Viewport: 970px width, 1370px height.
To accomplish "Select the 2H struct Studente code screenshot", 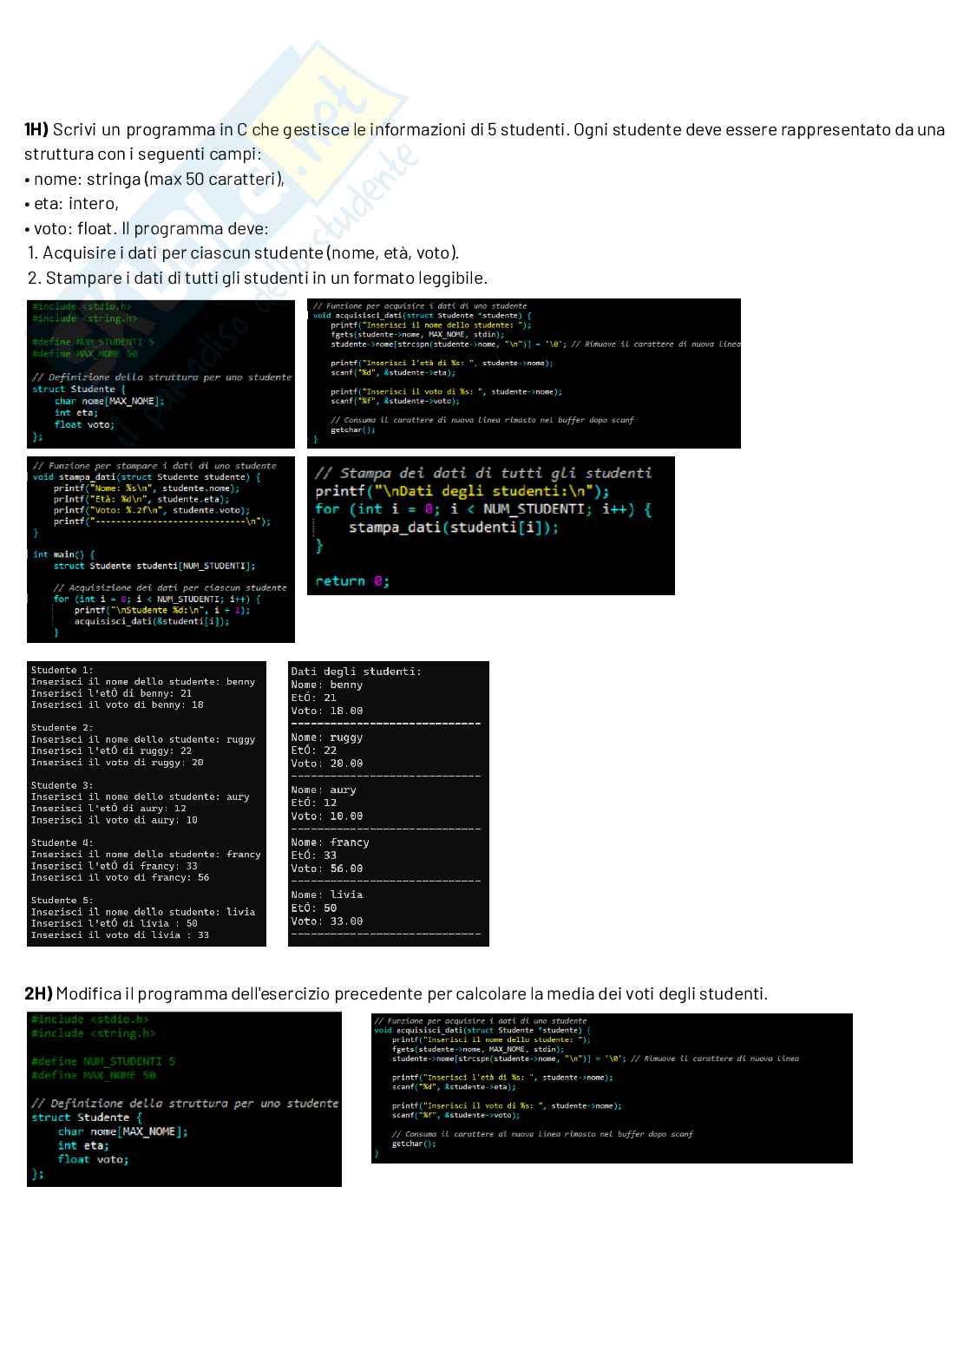I will 184,1098.
